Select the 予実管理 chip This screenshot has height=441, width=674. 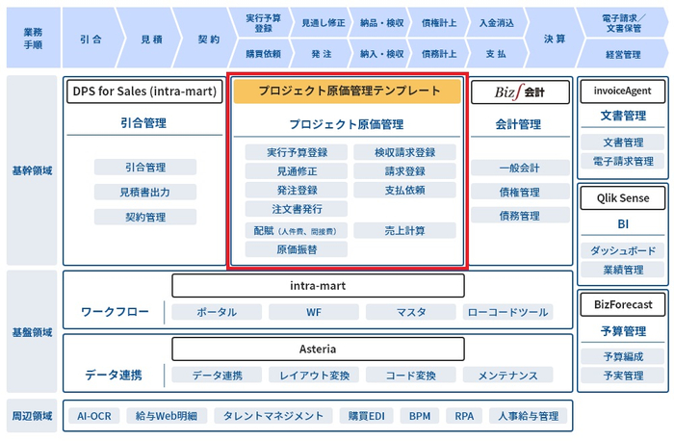coord(622,376)
